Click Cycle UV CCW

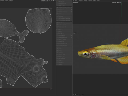[64, 54]
